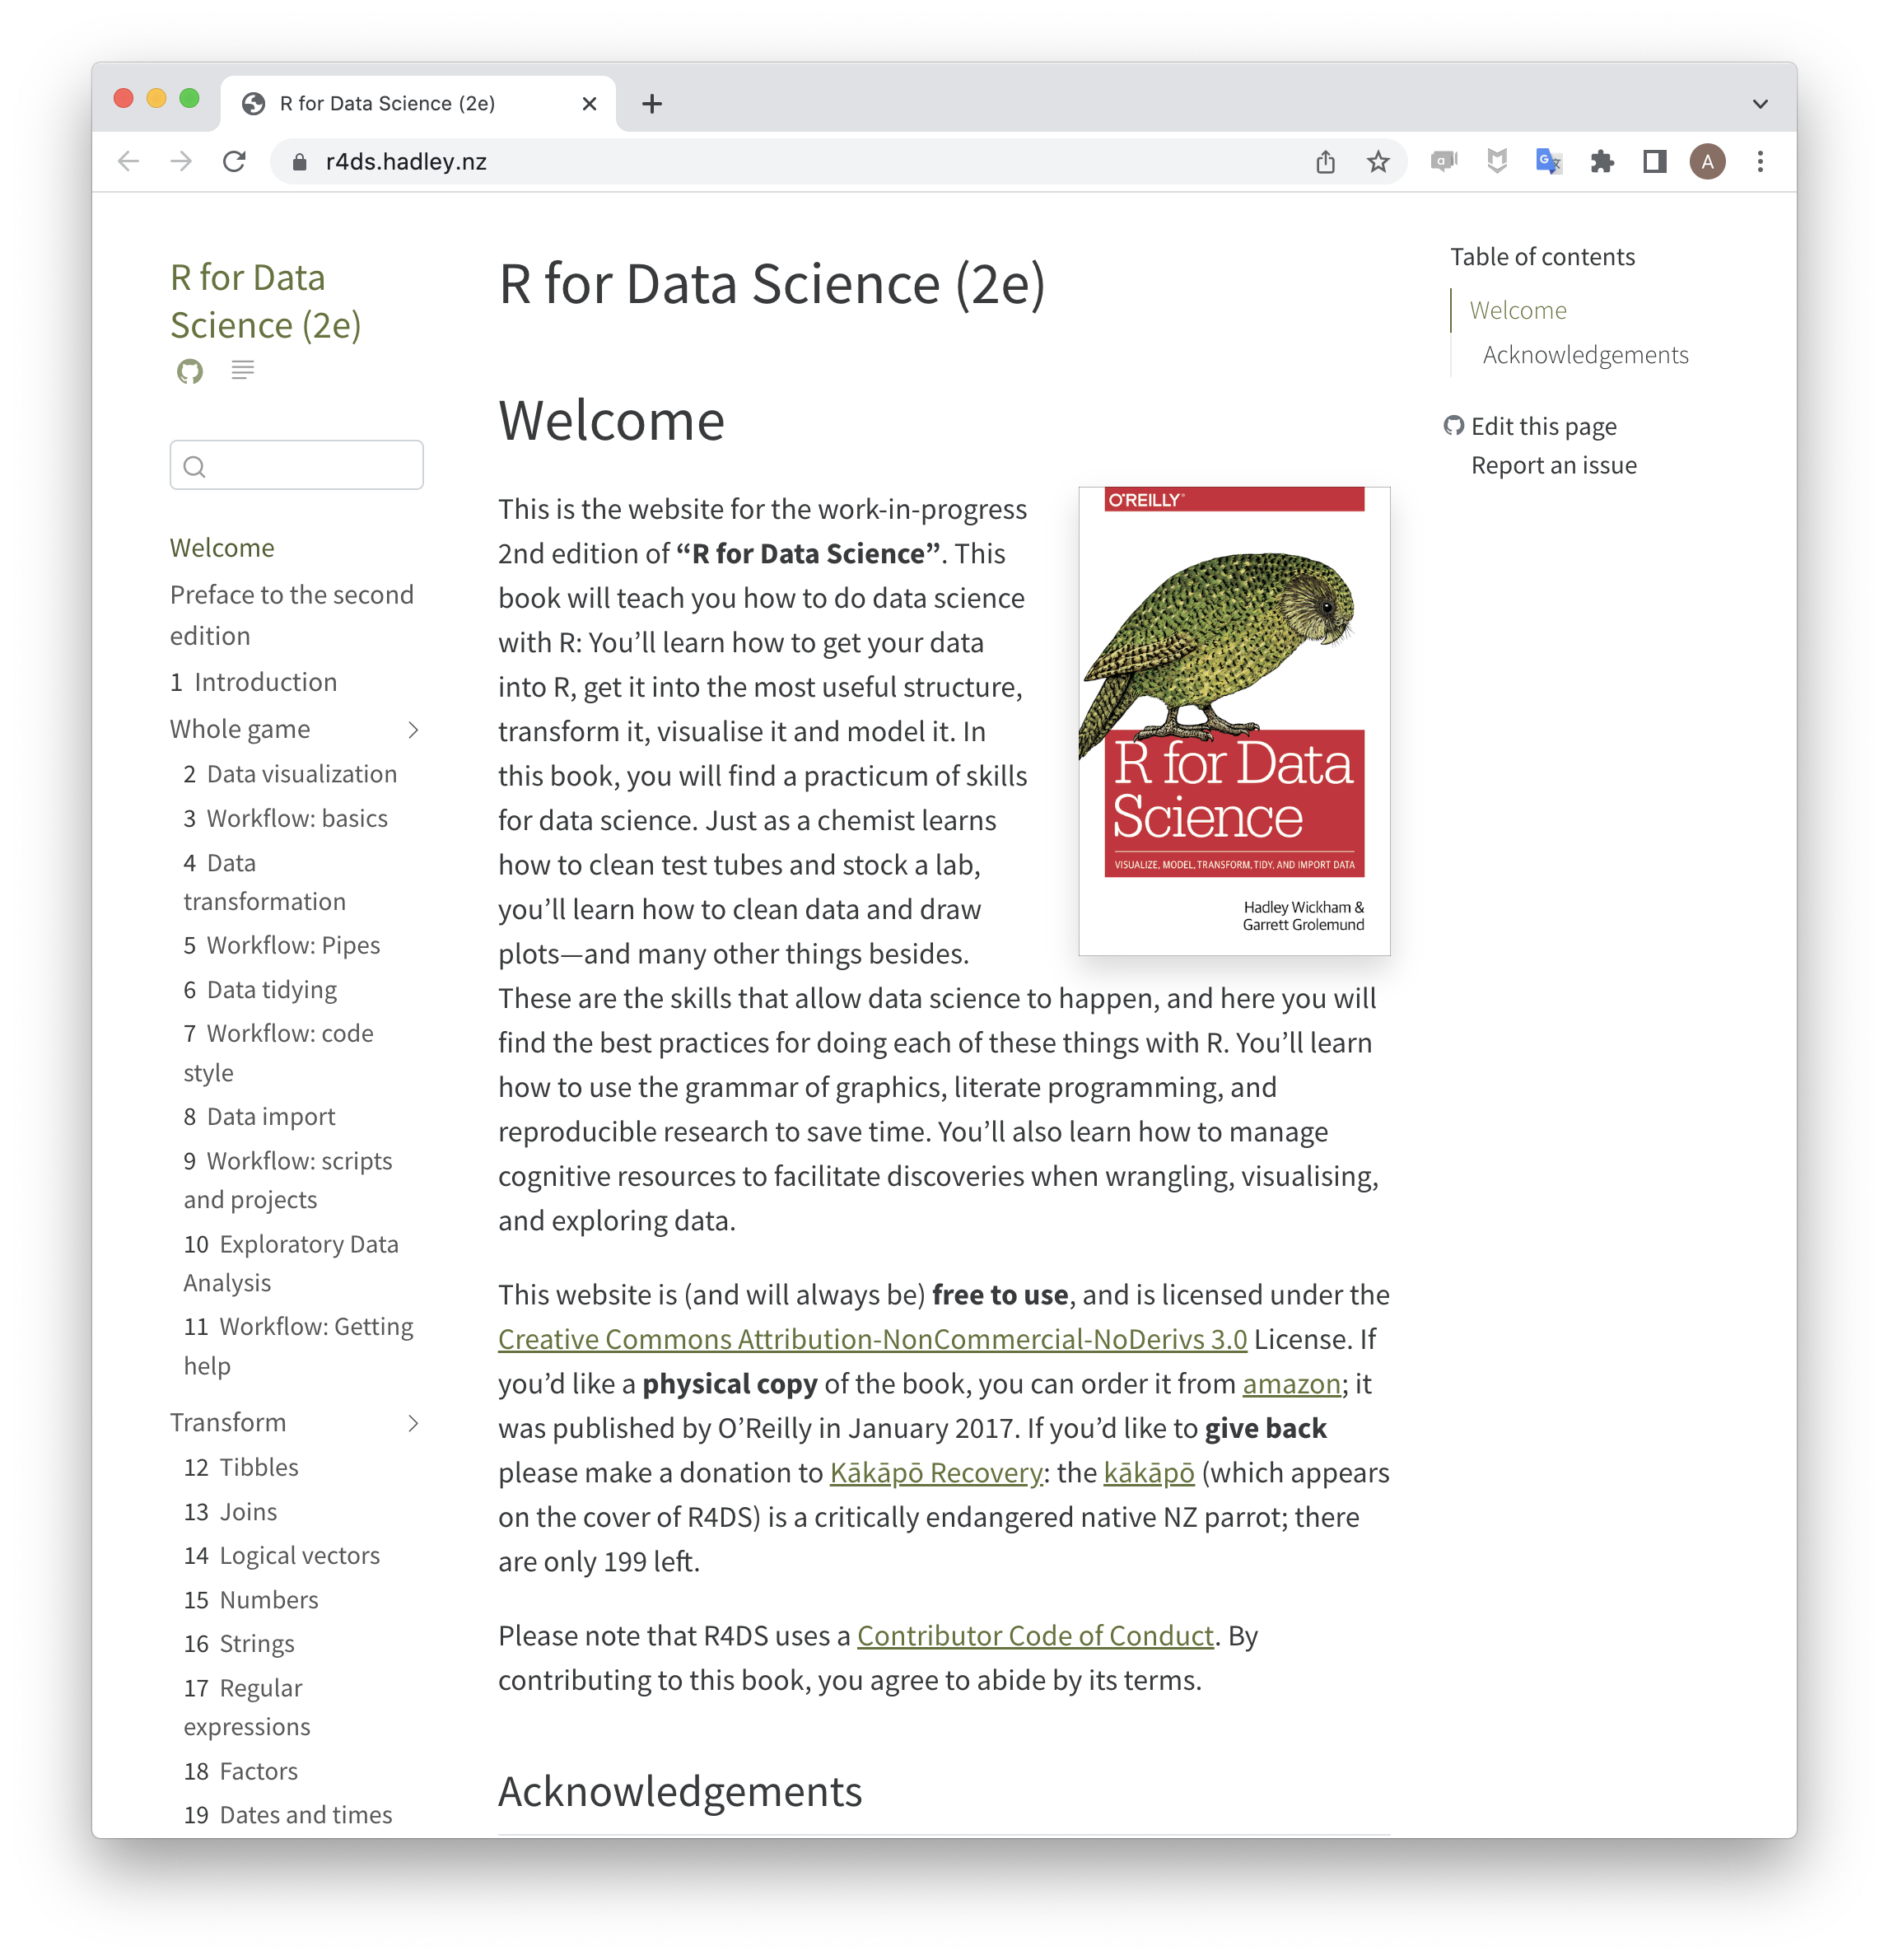
Task: Click the Google Translate extension icon
Action: pyautogui.click(x=1548, y=162)
